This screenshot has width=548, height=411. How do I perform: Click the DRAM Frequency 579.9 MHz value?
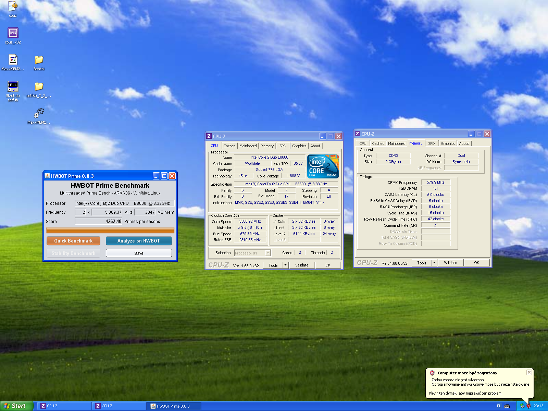[436, 183]
